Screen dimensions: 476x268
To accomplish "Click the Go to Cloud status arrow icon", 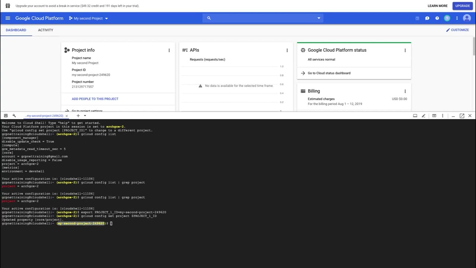I will point(303,73).
